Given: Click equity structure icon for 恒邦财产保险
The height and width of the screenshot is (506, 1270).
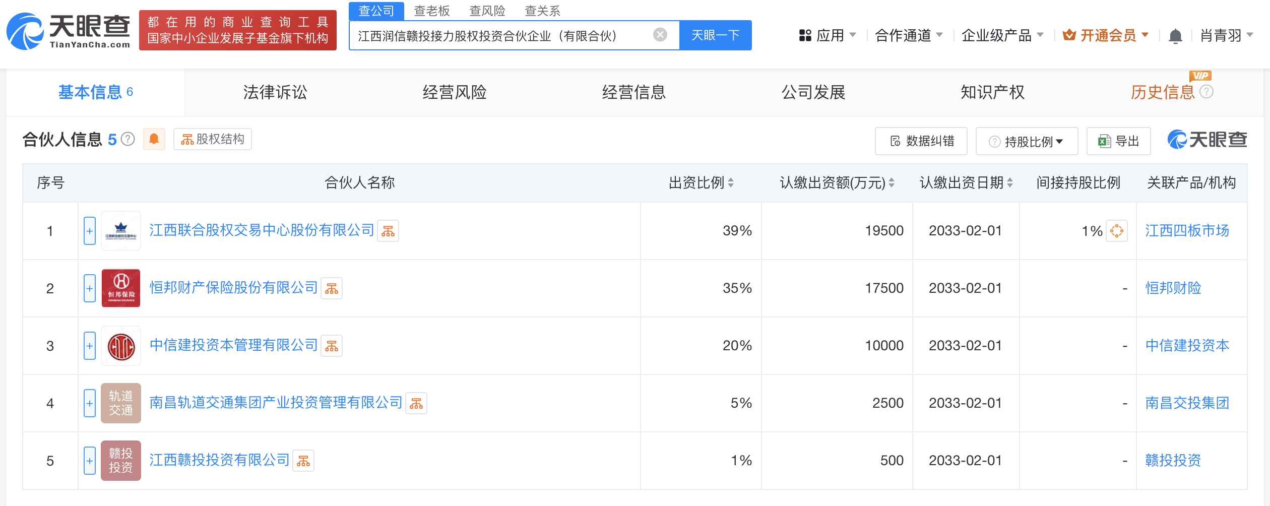Looking at the screenshot, I should tap(332, 288).
